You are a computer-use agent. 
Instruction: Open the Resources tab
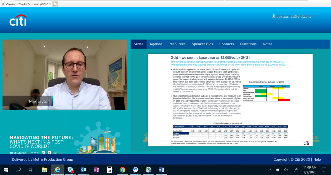(177, 44)
